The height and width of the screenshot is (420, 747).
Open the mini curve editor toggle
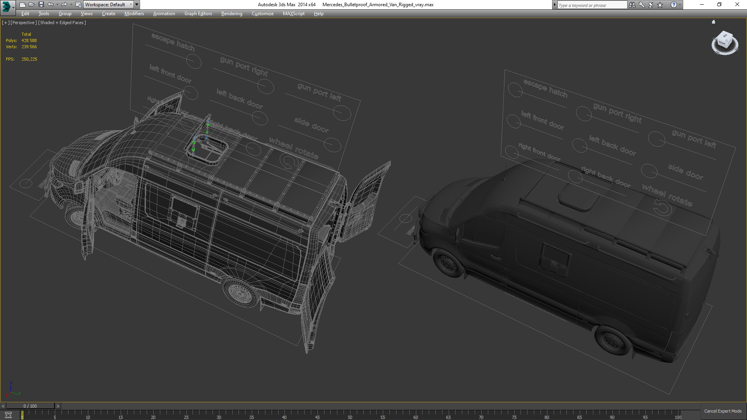(8, 415)
